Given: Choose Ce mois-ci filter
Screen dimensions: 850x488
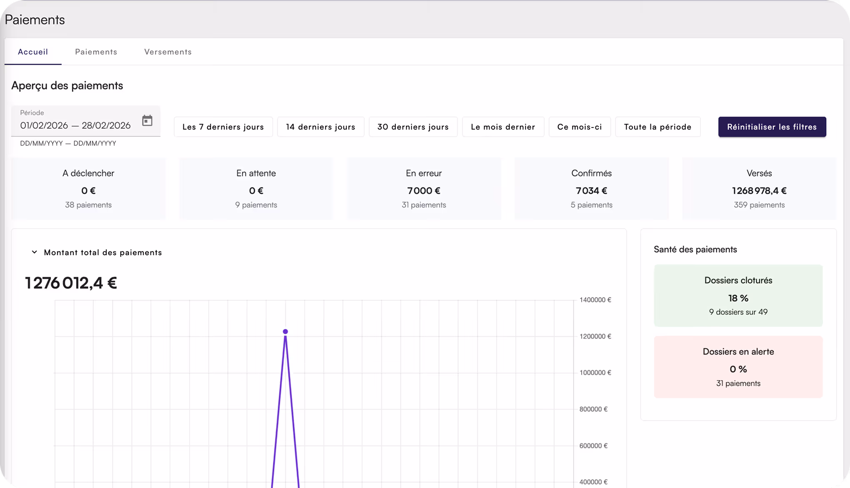Looking at the screenshot, I should pos(580,127).
